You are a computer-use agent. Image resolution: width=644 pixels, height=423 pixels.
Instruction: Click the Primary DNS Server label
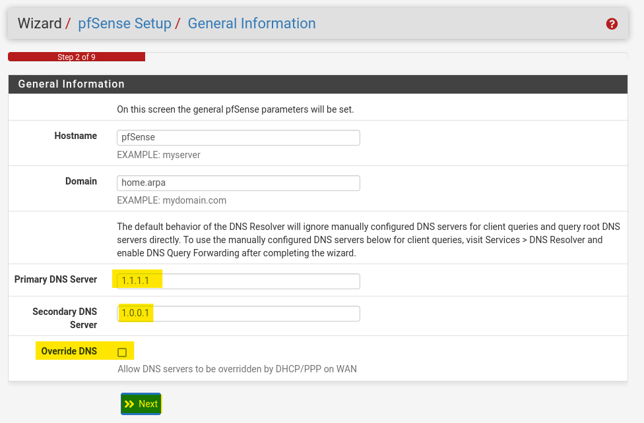coord(56,279)
